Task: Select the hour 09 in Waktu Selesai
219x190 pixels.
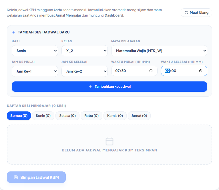Action: point(167,71)
